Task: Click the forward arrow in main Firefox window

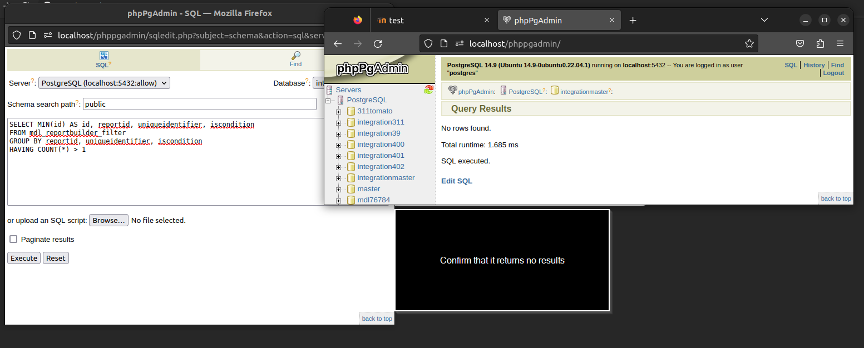Action: click(358, 43)
